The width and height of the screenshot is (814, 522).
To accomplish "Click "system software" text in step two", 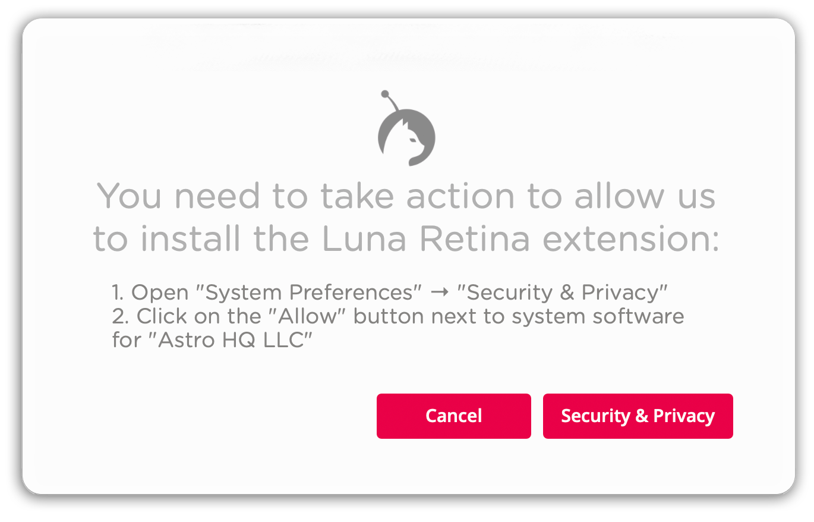I will [598, 317].
